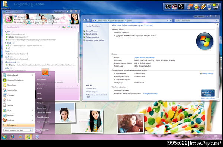
Task: Switch to the Windows Live Messenger taskbar button
Action: click(28, 137)
